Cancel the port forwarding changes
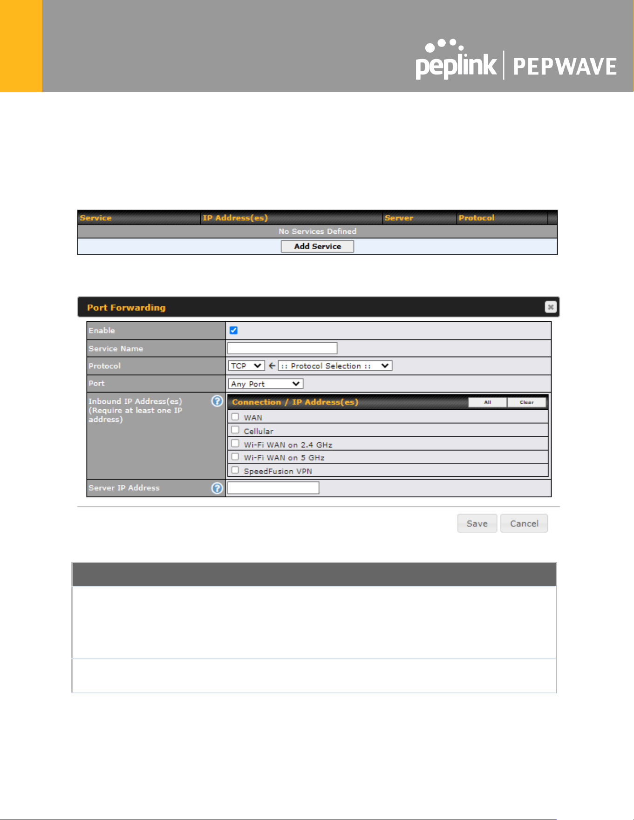 (524, 523)
